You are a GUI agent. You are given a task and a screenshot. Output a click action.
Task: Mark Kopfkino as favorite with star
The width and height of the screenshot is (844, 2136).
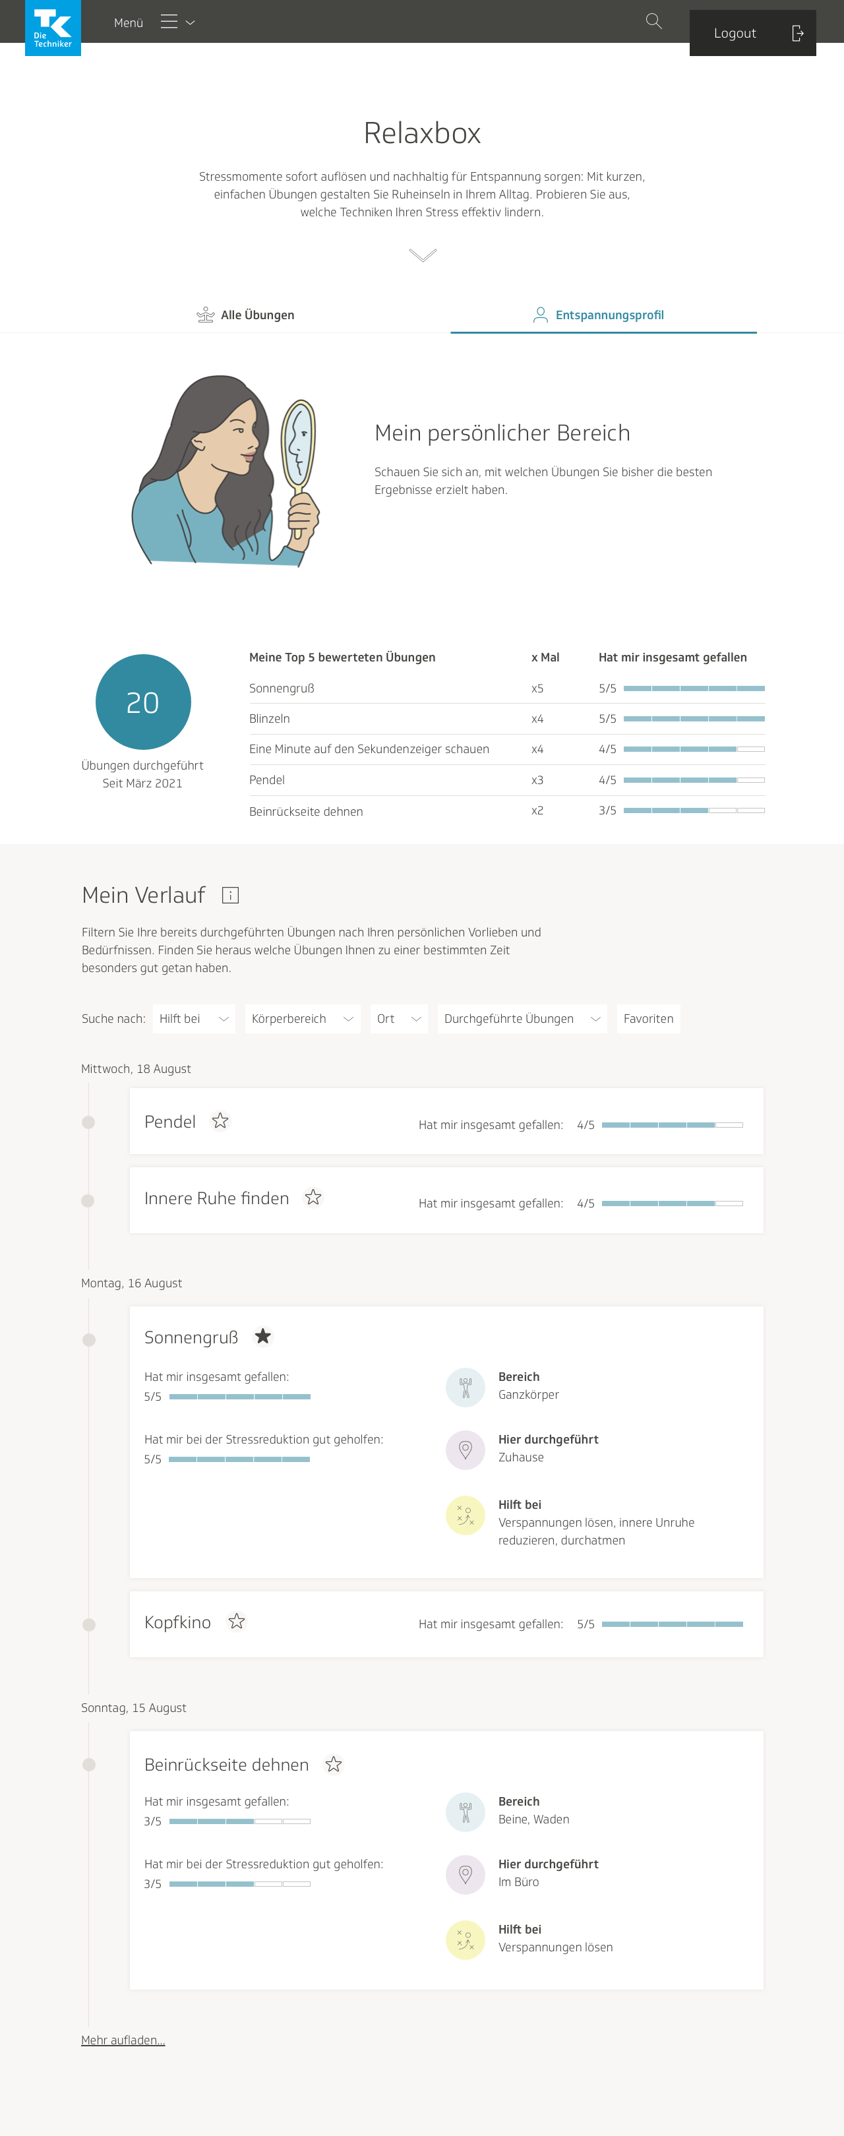(237, 1621)
